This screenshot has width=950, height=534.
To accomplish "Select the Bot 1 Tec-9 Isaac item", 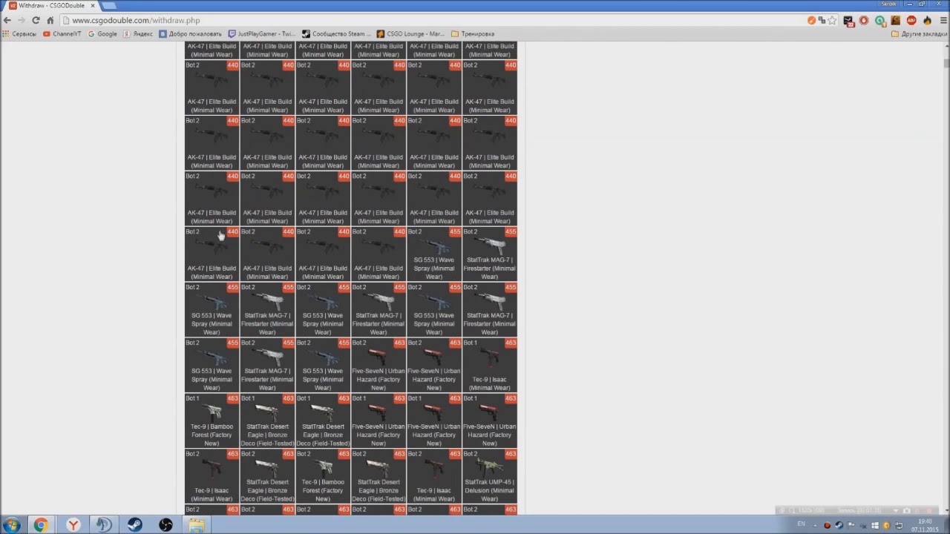I will pos(490,365).
